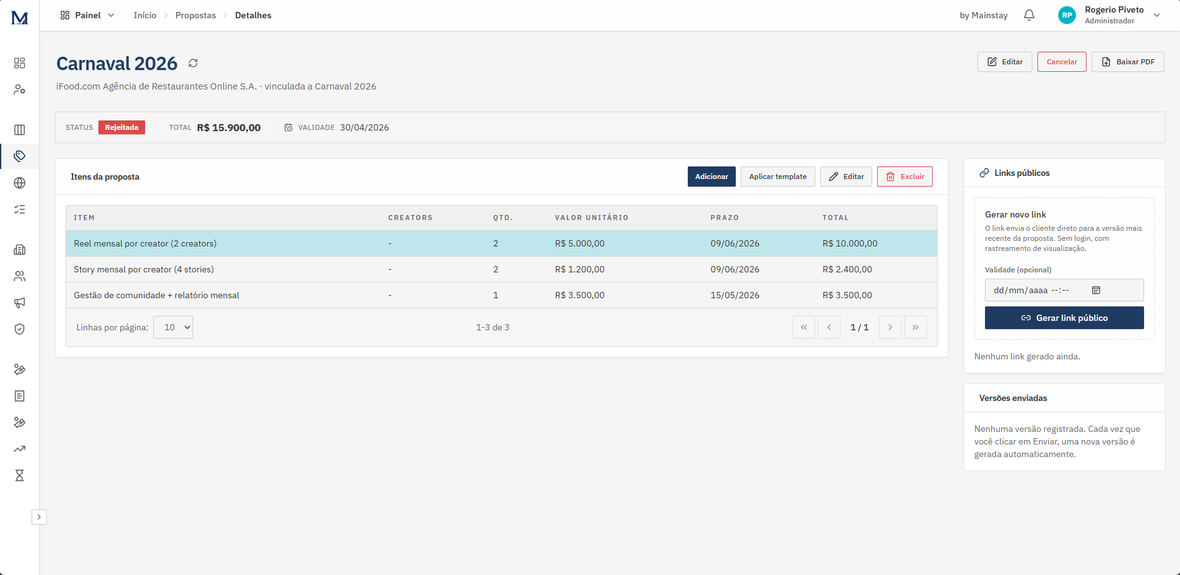Viewport: 1180px width, 575px height.
Task: Click the TOTAL column header
Action: [835, 218]
